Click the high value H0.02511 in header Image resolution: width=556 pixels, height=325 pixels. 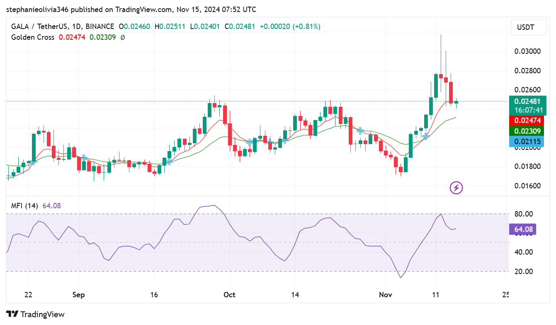coord(170,26)
